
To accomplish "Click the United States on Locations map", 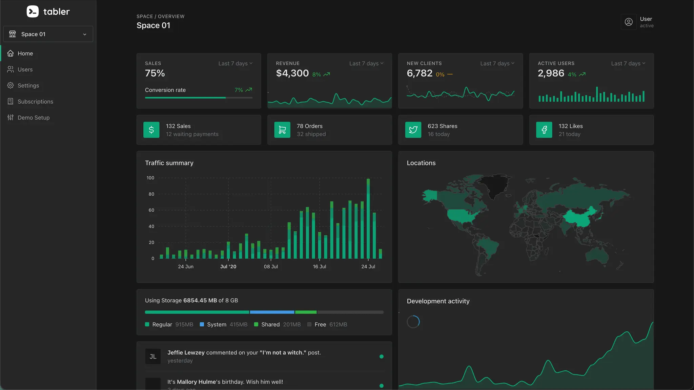I will click(461, 216).
